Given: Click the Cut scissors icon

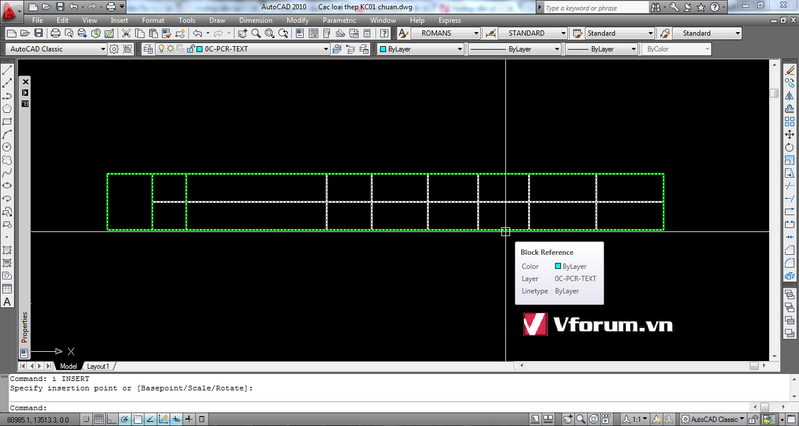Looking at the screenshot, I should pyautogui.click(x=126, y=33).
